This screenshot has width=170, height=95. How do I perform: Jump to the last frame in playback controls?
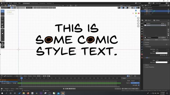pos(75,89)
